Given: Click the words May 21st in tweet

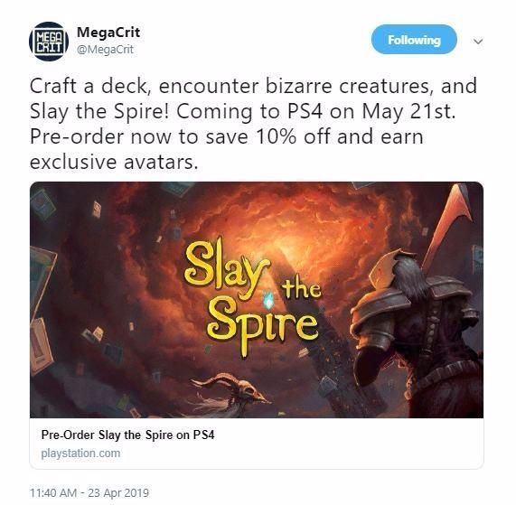Looking at the screenshot, I should point(408,111).
